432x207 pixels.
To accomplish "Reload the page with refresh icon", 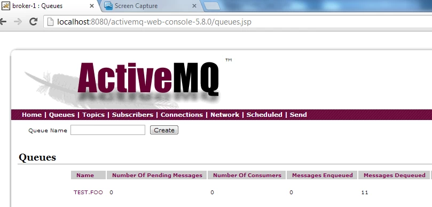I will (x=33, y=21).
